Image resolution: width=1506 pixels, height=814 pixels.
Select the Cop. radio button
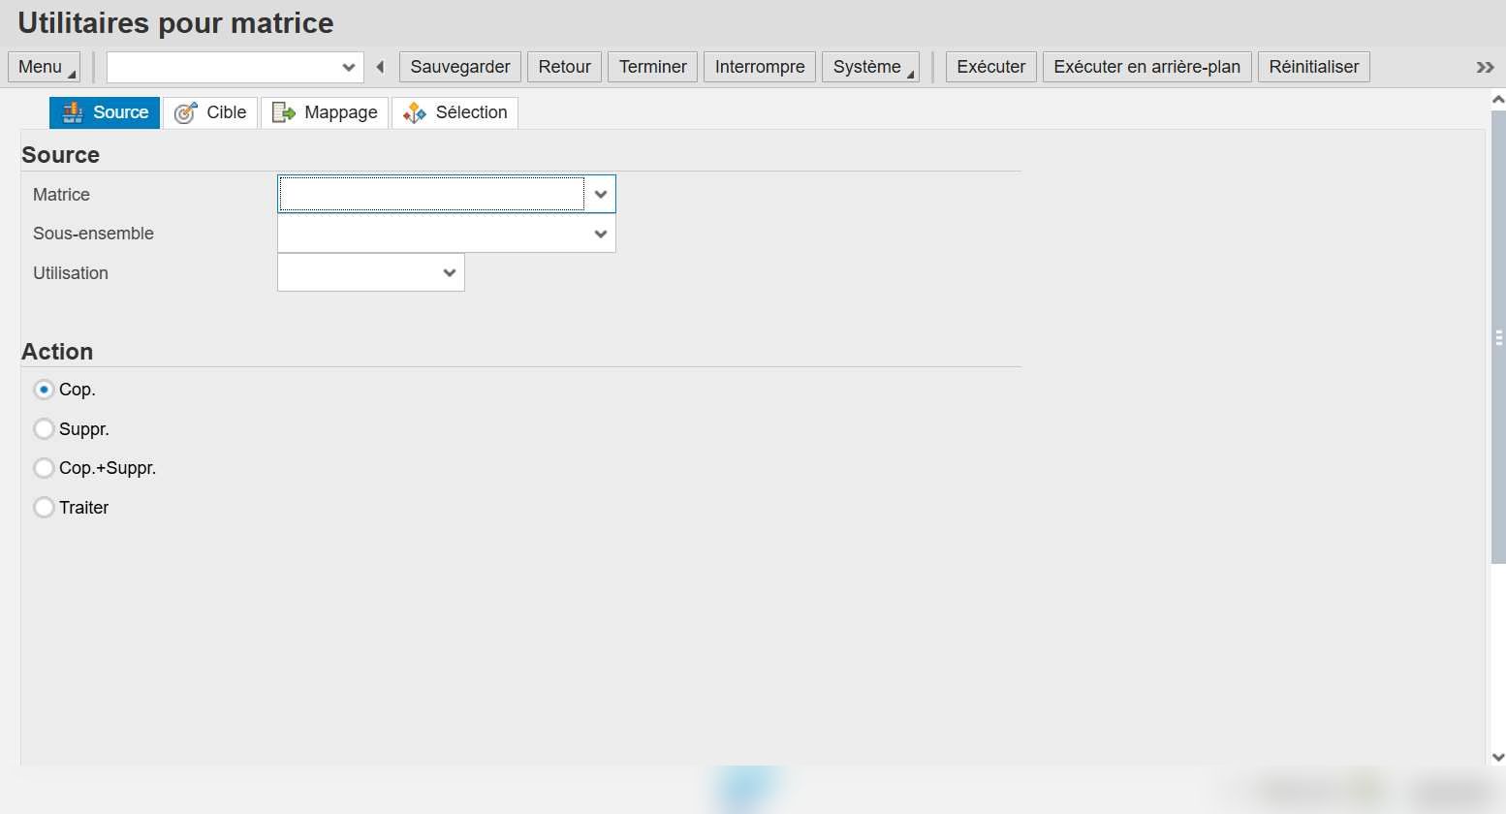[44, 390]
